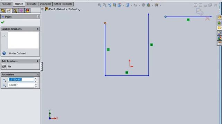Collapse Add Relations section

point(37,61)
